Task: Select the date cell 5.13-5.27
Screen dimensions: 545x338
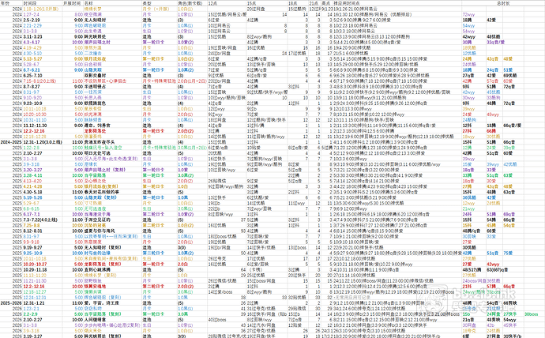Action: pos(32,58)
